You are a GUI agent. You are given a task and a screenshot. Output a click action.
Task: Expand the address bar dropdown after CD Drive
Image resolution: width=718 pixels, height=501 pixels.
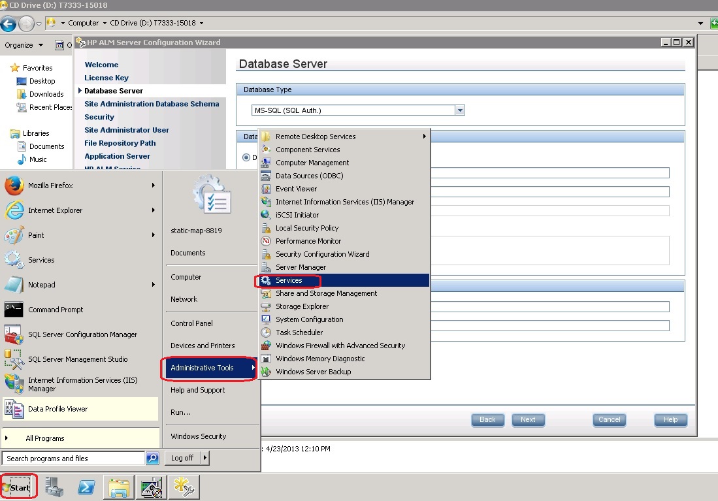(x=201, y=23)
